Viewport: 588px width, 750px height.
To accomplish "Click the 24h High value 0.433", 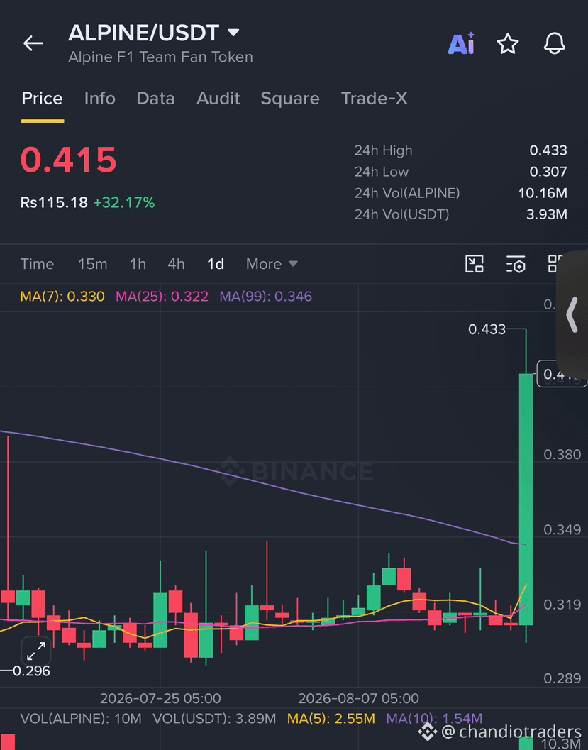I will click(548, 150).
